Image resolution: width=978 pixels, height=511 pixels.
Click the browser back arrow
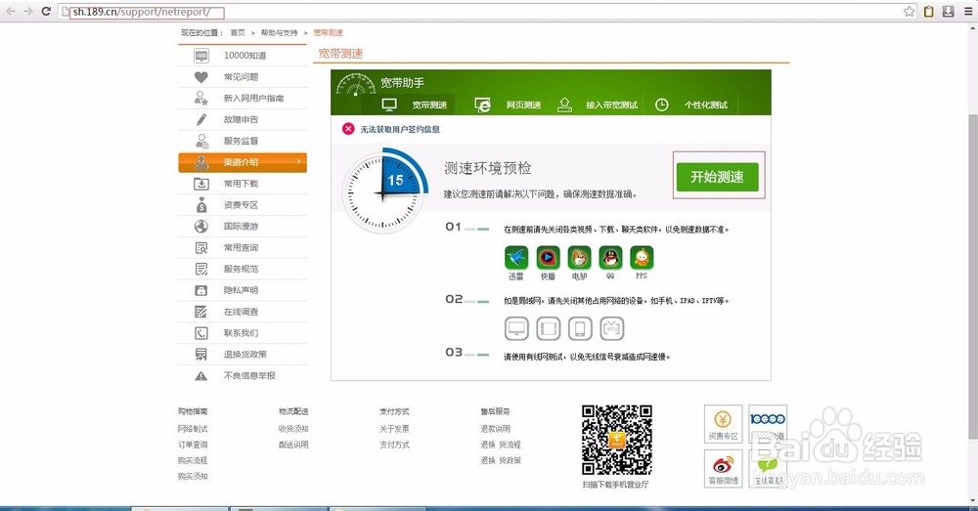[x=11, y=11]
